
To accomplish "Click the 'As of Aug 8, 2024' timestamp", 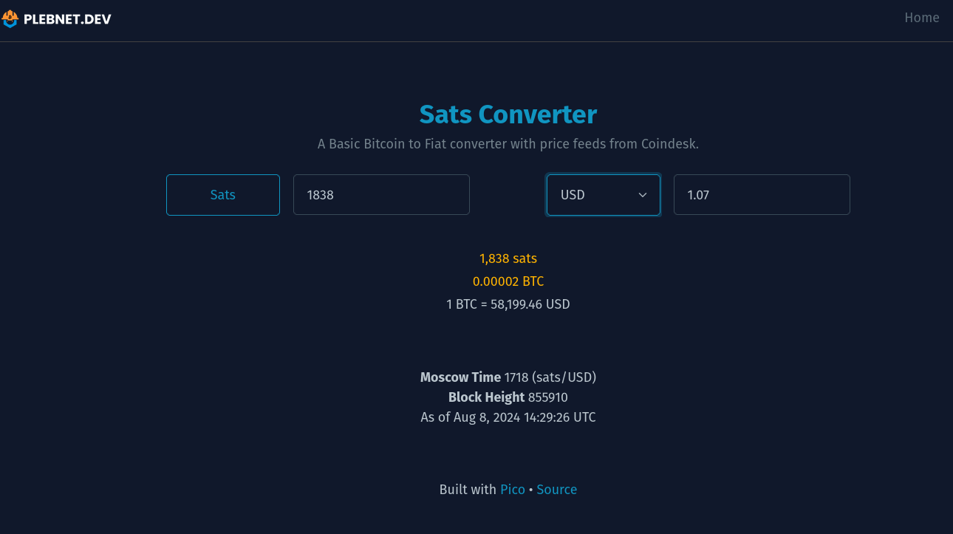I will (508, 417).
